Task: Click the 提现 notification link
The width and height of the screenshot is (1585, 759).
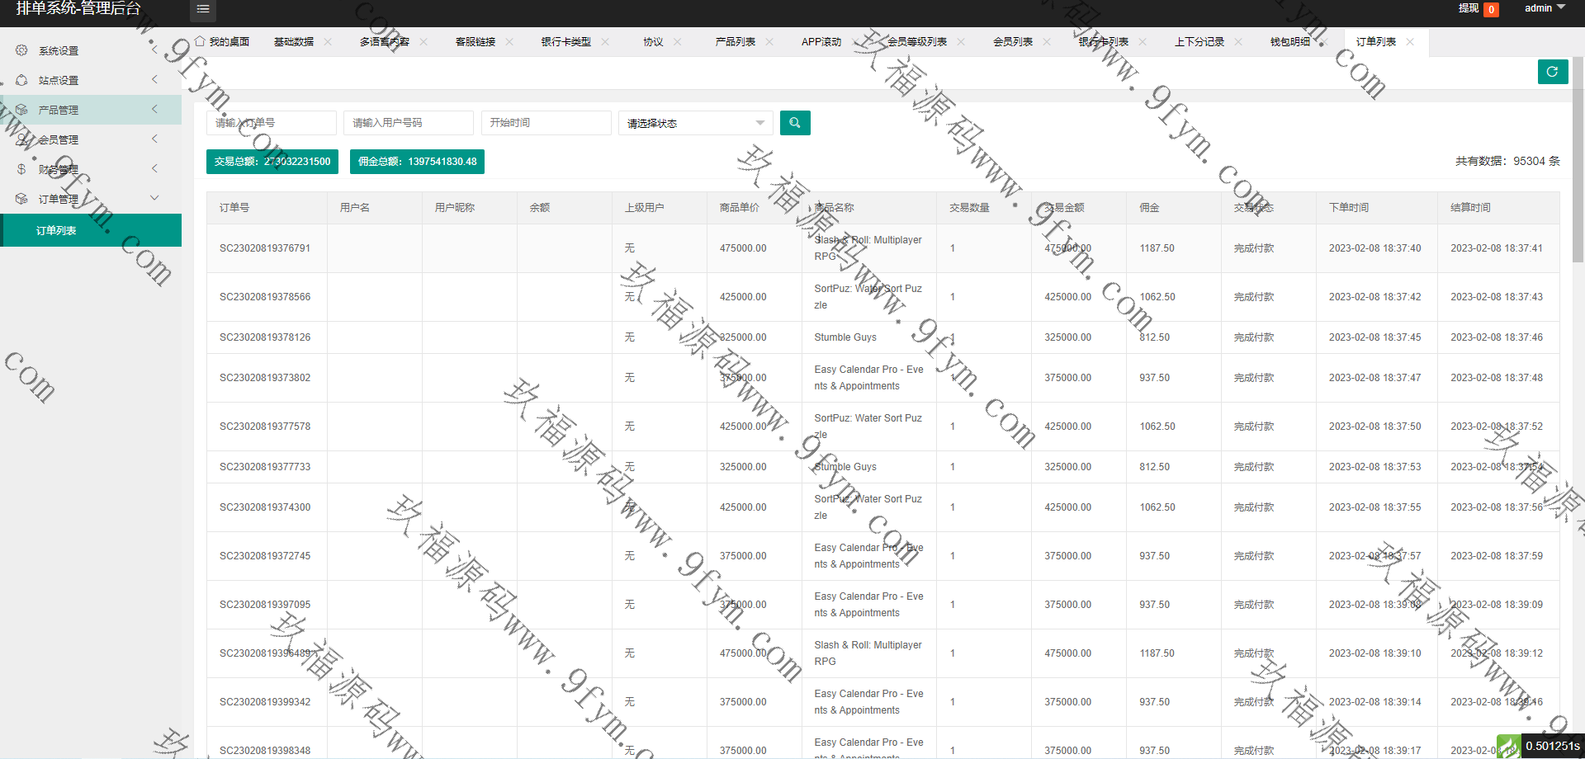Action: 1468,8
